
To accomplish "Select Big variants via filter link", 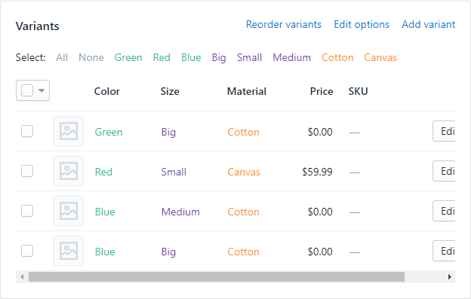I will point(219,57).
